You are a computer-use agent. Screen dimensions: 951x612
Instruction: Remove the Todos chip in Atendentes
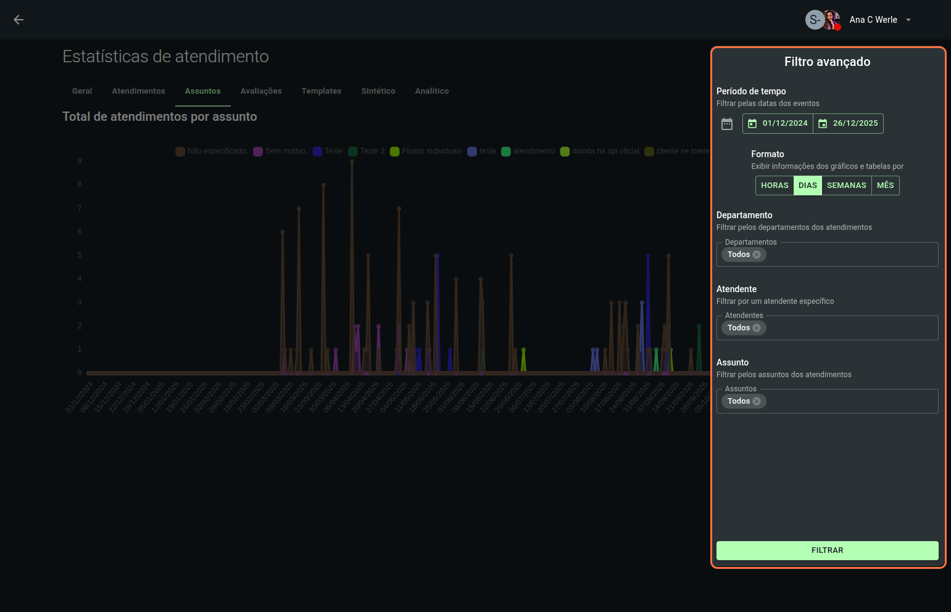(x=757, y=328)
